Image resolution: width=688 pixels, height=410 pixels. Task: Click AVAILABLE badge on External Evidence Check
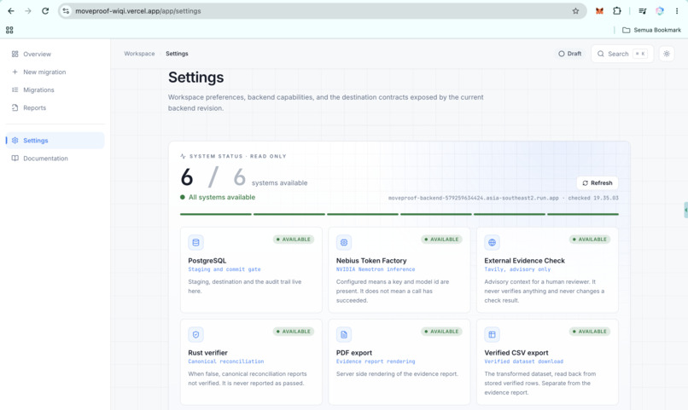pyautogui.click(x=590, y=240)
